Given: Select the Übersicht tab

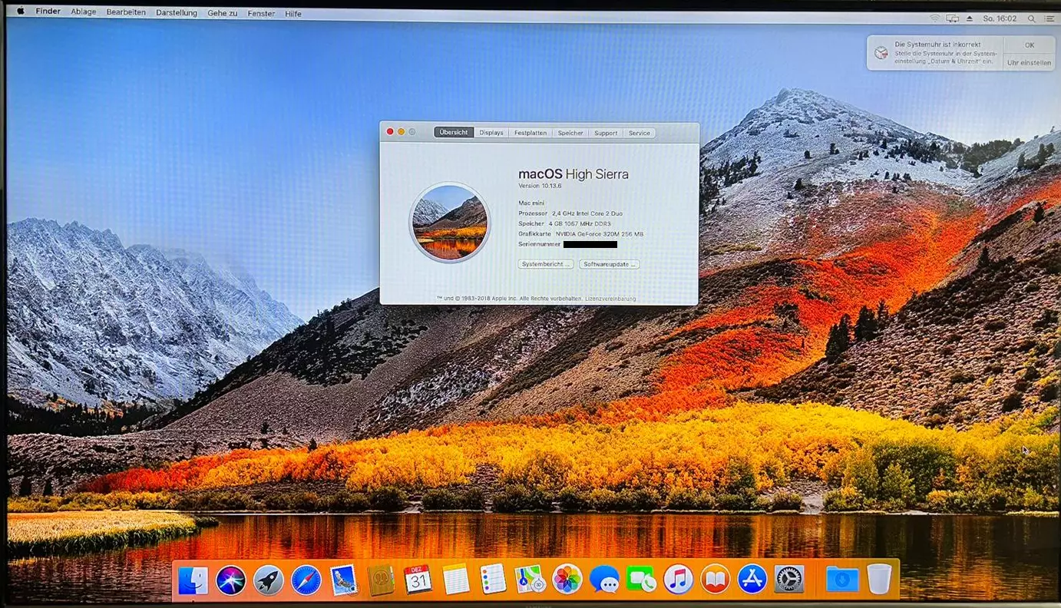Looking at the screenshot, I should (x=454, y=132).
